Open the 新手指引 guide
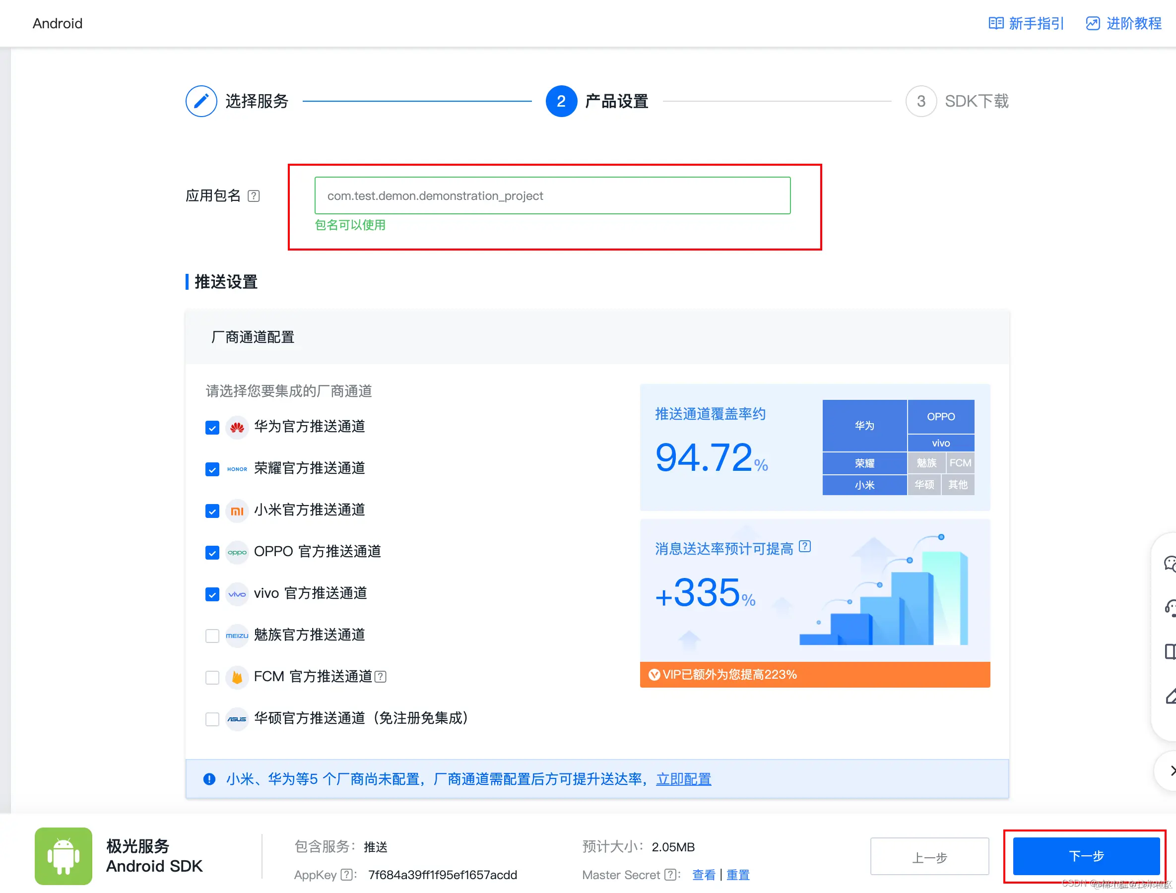 coord(1026,23)
